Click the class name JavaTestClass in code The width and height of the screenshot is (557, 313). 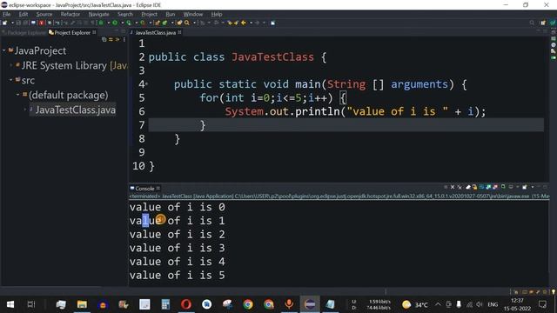(x=272, y=57)
